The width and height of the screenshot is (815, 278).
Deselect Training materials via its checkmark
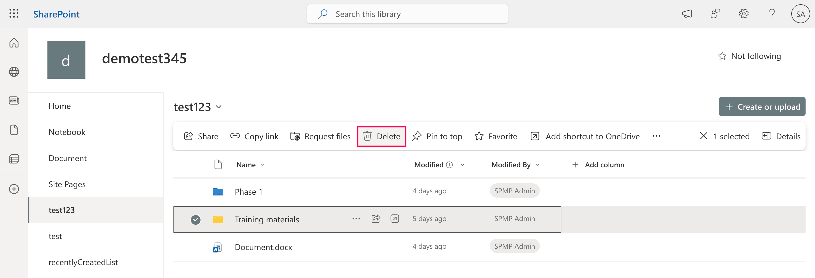(196, 219)
